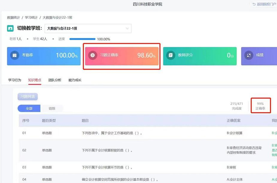
Task: Open the 大数据与会计22-1班 class dropdown
Action: pyautogui.click(x=88, y=28)
